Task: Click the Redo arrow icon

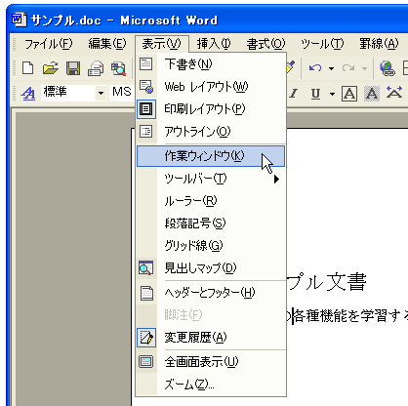Action: pyautogui.click(x=348, y=68)
